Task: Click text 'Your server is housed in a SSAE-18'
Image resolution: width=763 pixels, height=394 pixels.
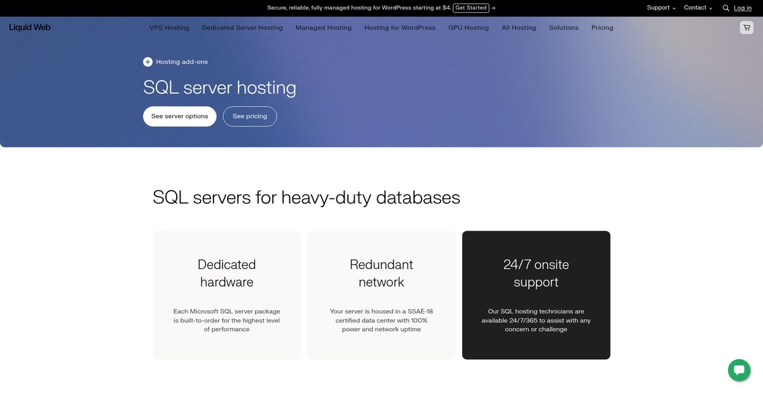Action: (x=381, y=311)
